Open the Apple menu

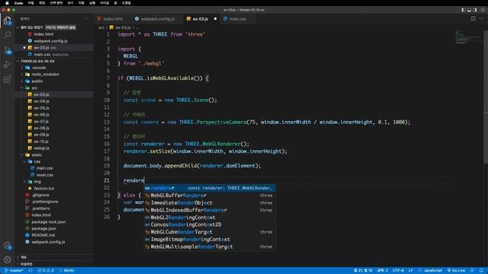7,3
